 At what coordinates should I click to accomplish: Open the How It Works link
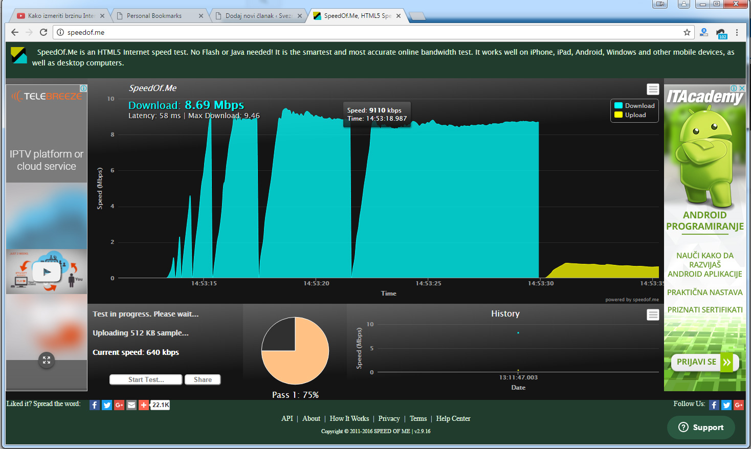pos(349,418)
